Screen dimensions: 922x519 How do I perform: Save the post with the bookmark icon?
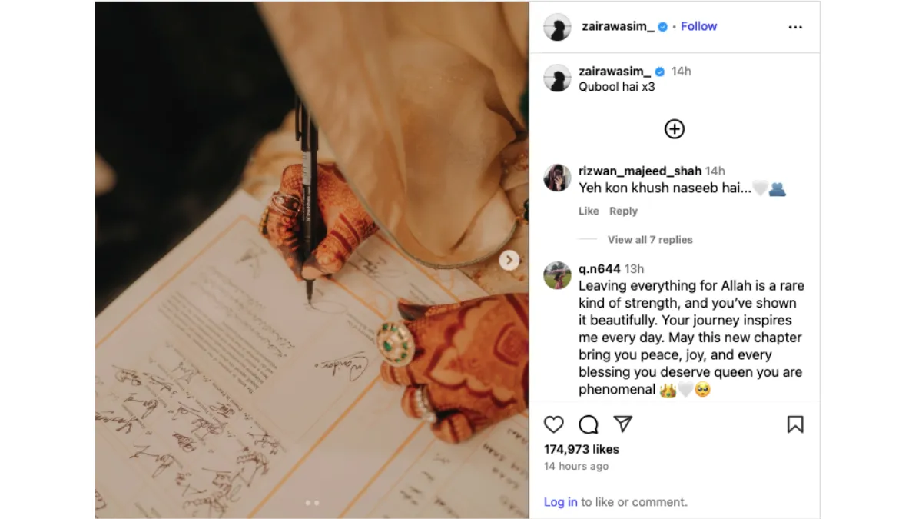[795, 424]
